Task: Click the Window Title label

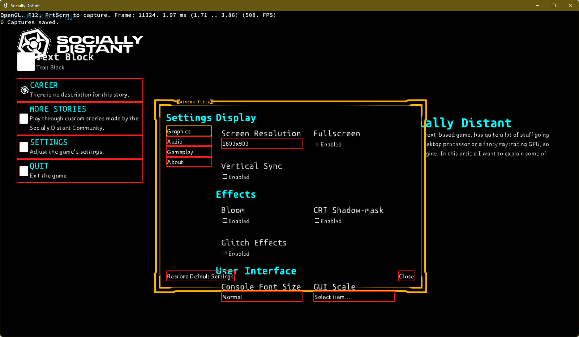Action: [195, 102]
